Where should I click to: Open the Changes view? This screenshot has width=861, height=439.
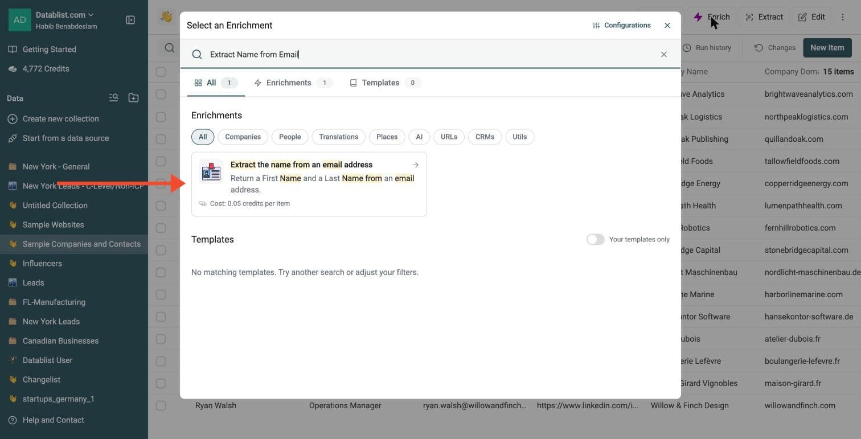point(775,48)
